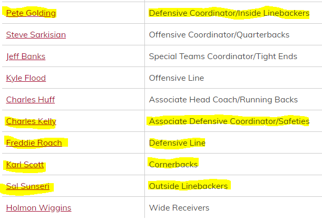Go to the Karl Scott link
Image resolution: width=322 pixels, height=219 pixels.
24,165
